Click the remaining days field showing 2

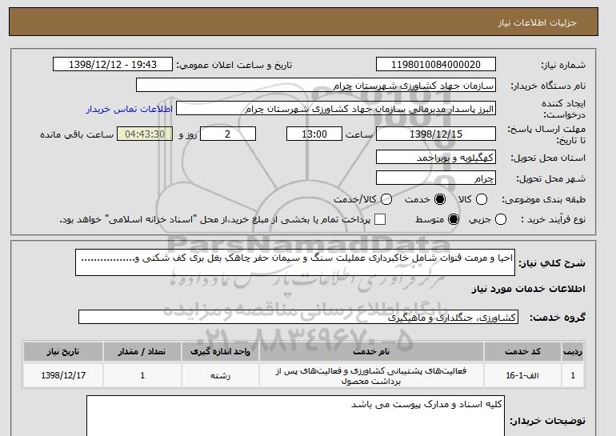[x=228, y=134]
